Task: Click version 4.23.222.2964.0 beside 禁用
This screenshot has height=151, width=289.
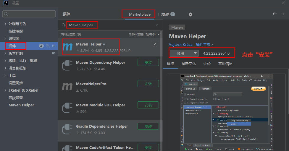Action: (217, 53)
